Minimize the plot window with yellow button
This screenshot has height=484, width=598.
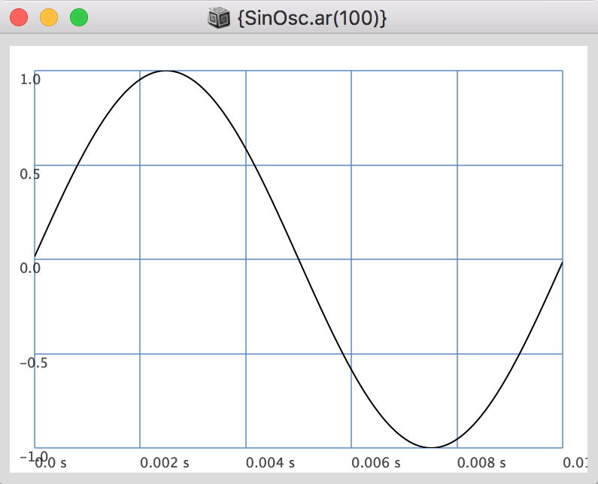pos(49,17)
